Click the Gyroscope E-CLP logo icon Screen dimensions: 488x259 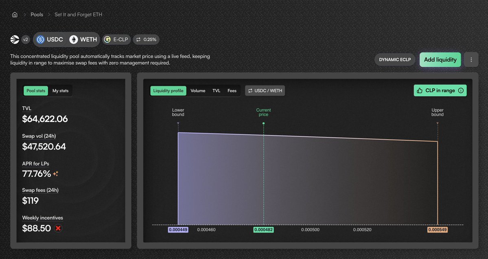(107, 40)
